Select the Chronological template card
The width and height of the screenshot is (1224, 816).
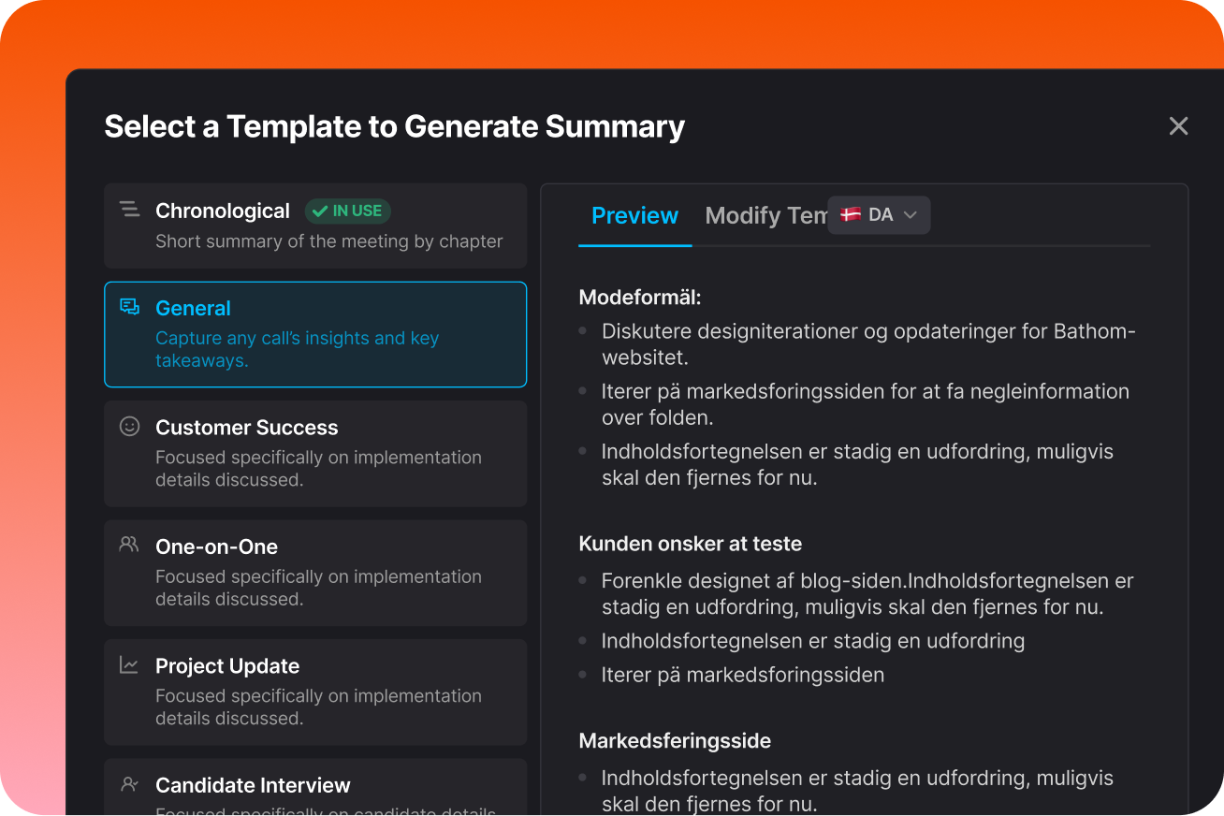[x=315, y=226]
